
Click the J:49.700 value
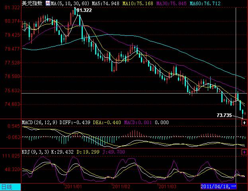pos(114,152)
